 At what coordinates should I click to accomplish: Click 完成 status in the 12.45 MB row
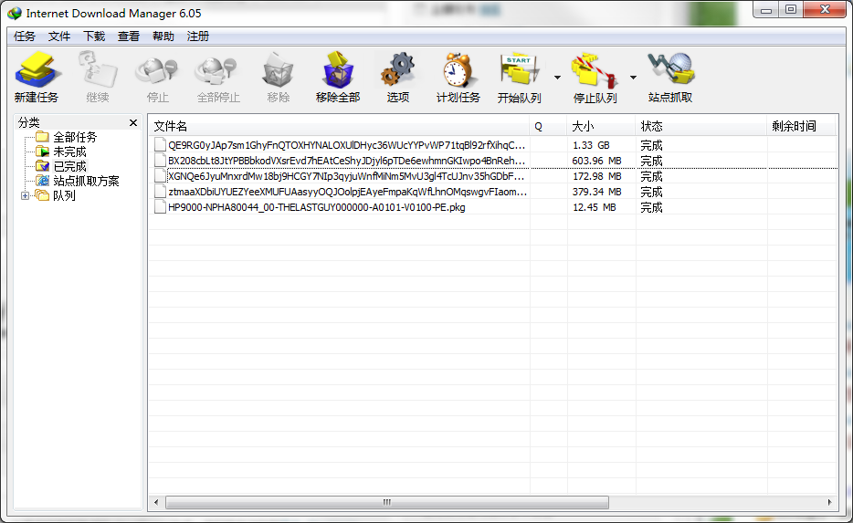pyautogui.click(x=651, y=207)
